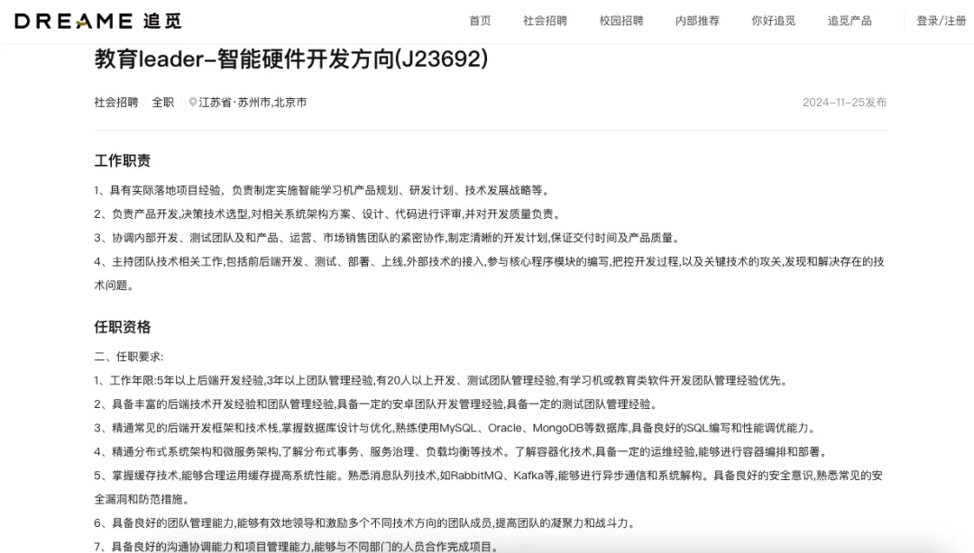Click requirement 1 about 工作年限
Viewport: 974px width, 553px height.
(x=442, y=380)
